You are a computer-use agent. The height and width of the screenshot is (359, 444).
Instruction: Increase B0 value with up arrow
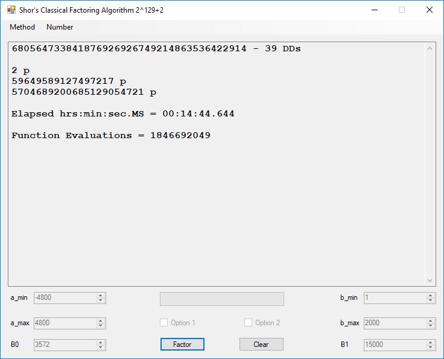(101, 342)
